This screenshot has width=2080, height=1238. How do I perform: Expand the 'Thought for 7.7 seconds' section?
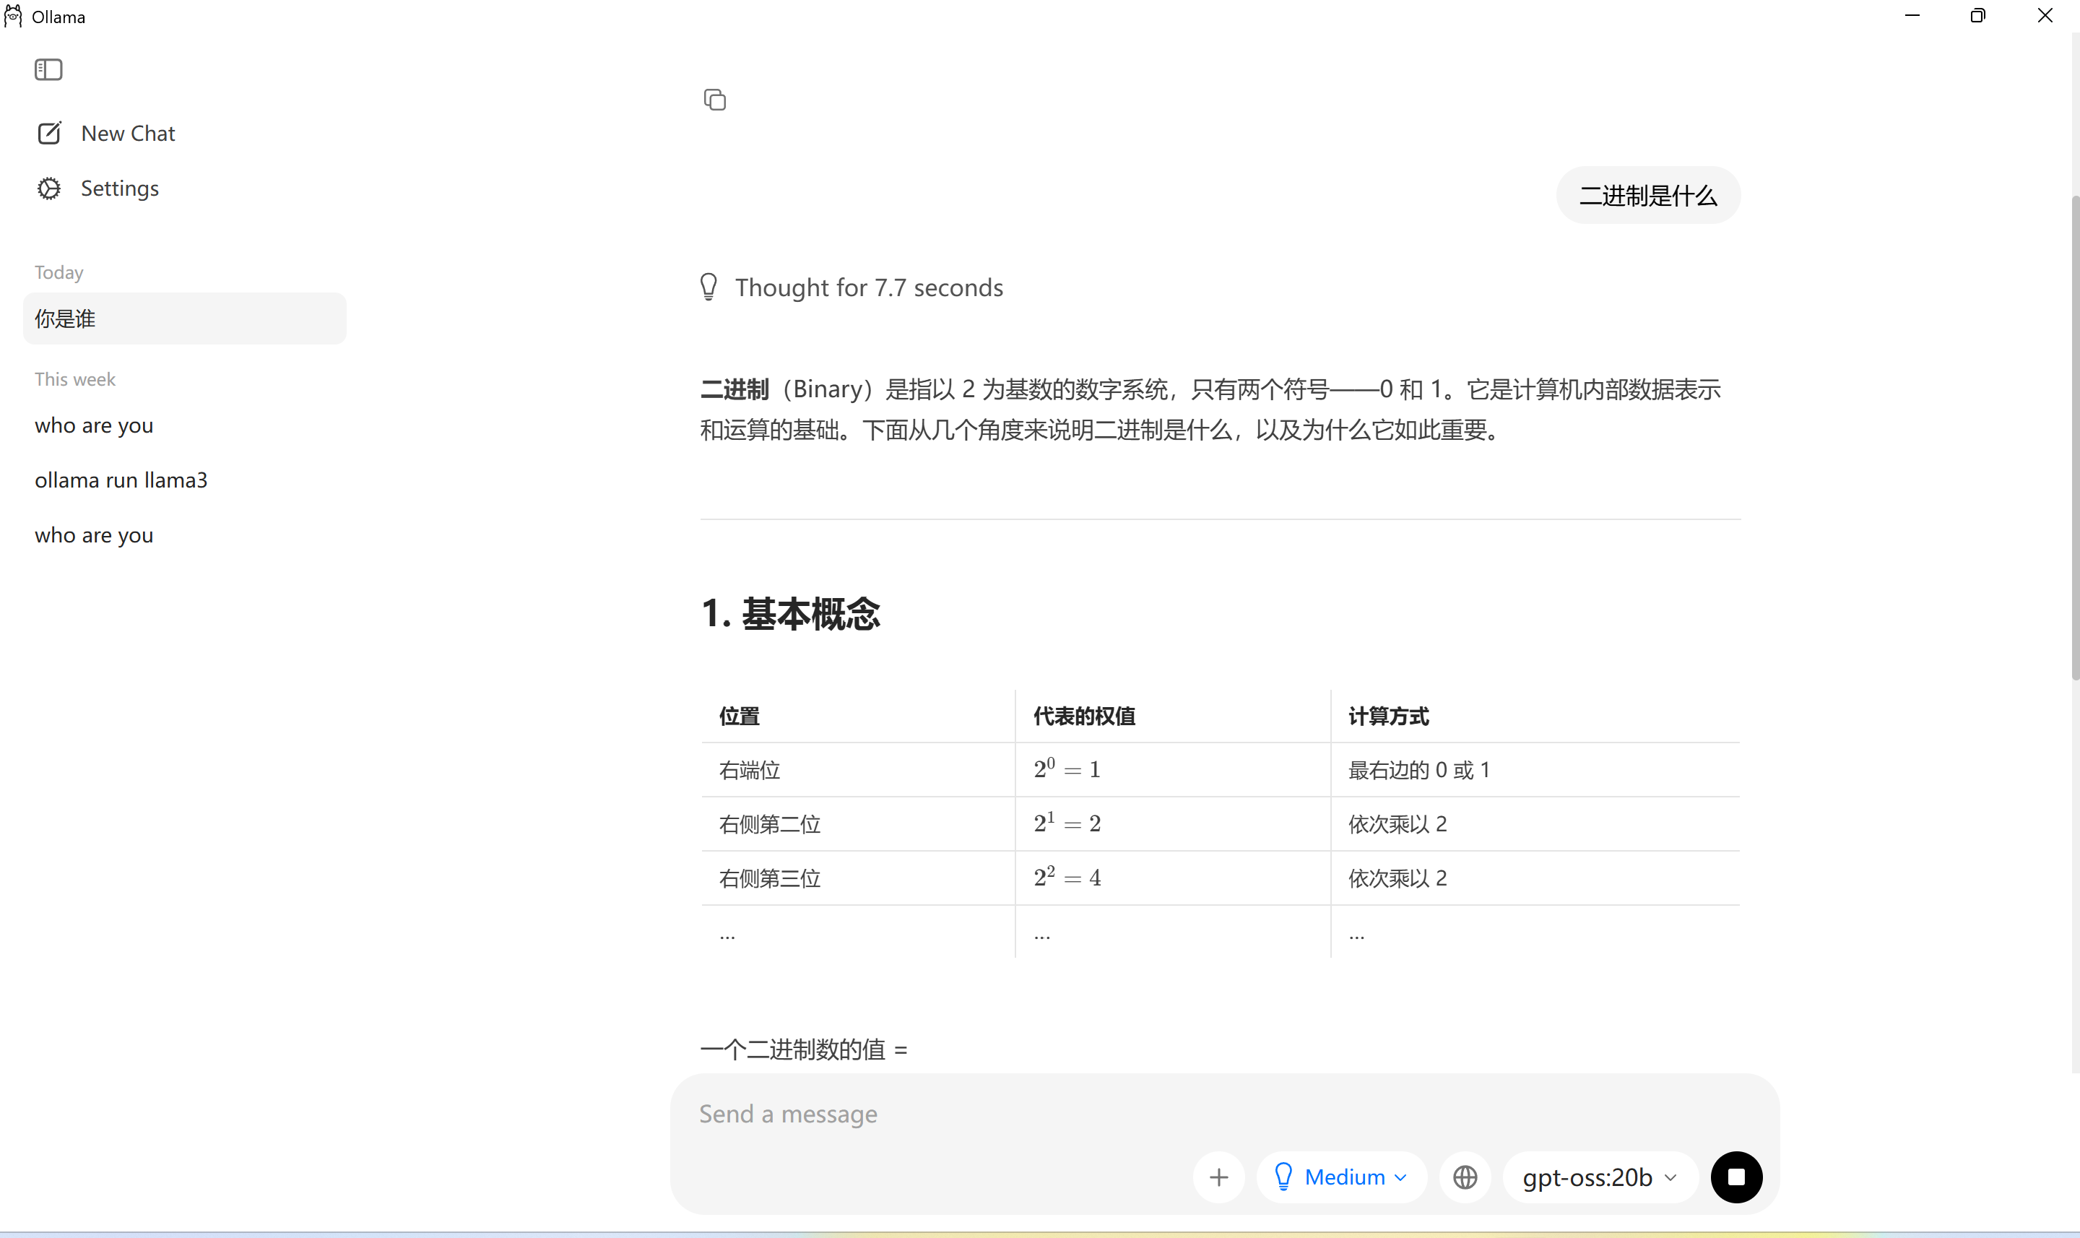(867, 287)
